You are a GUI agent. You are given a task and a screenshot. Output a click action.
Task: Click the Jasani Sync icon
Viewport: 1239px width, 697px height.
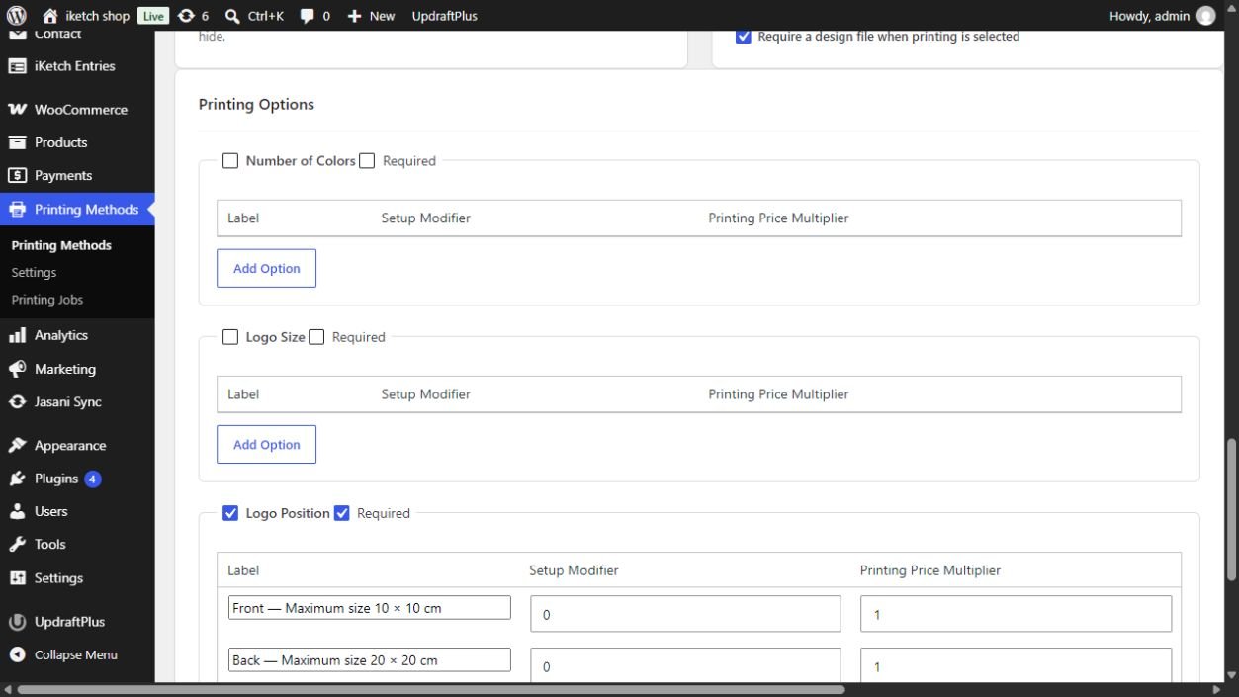click(x=17, y=402)
